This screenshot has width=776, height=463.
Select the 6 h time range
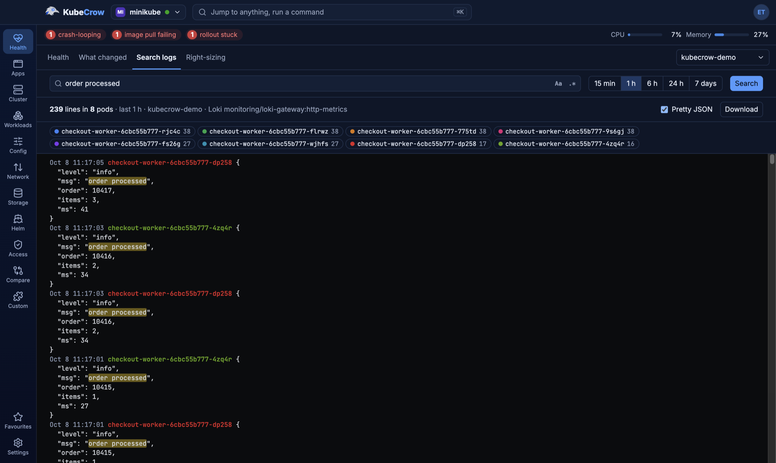pos(652,83)
